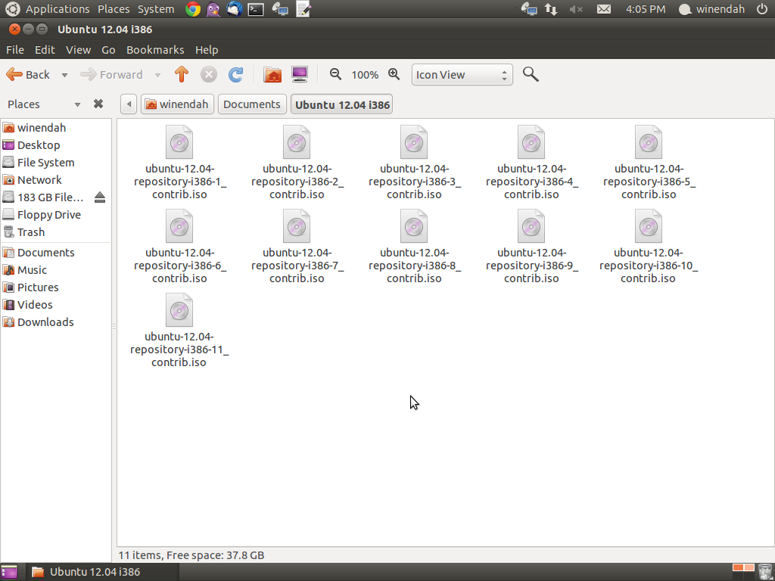Select the ubuntu-12.04-repository-i386-6_contrib.iso disc icon
Image resolution: width=775 pixels, height=581 pixels.
(179, 226)
